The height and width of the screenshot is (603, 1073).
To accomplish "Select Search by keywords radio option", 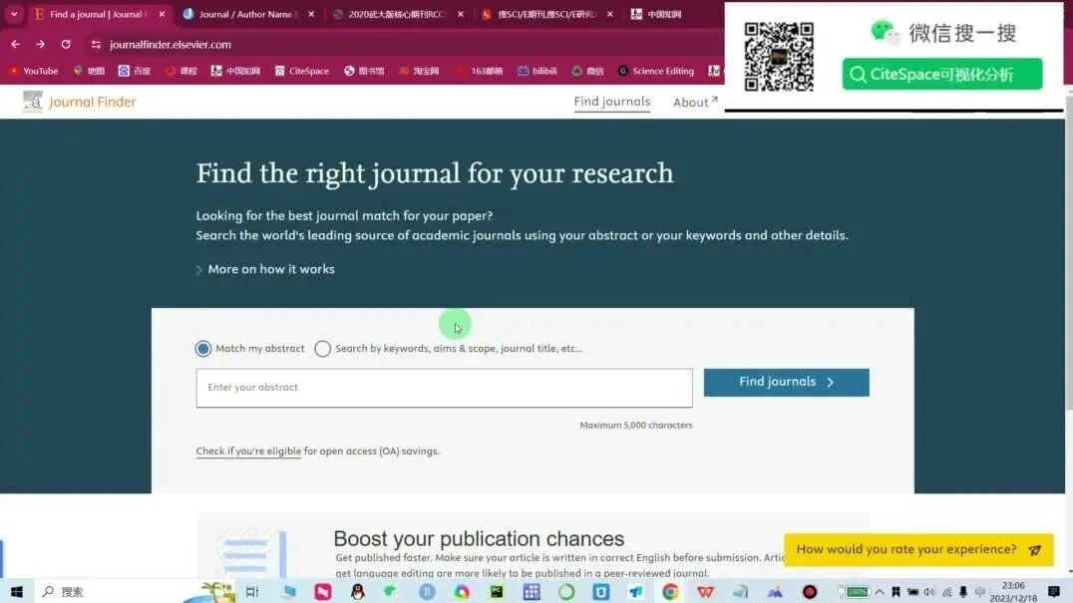I will (x=322, y=349).
